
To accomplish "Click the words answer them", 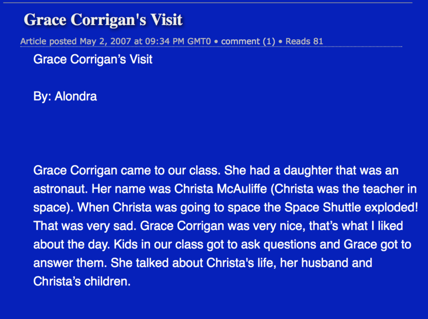I will click(x=70, y=263).
